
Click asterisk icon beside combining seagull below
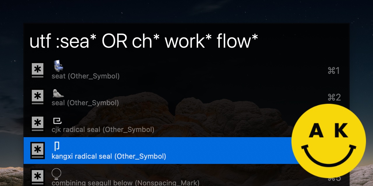[x=38, y=177]
